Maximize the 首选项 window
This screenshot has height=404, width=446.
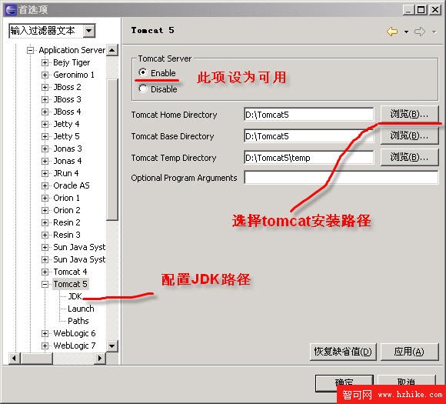click(x=421, y=10)
